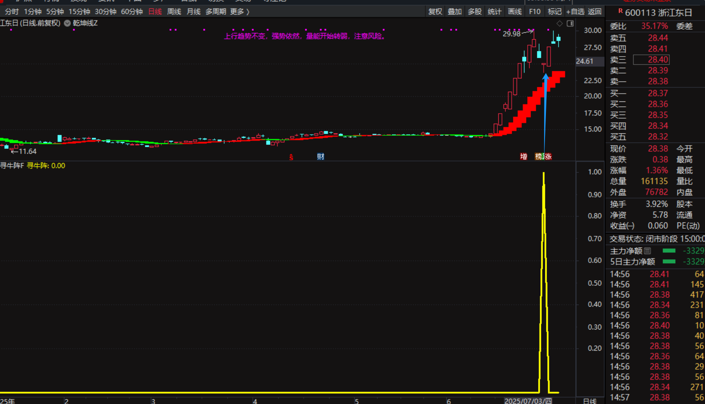Click the green bar next to 5日主力净额

pyautogui.click(x=669, y=262)
